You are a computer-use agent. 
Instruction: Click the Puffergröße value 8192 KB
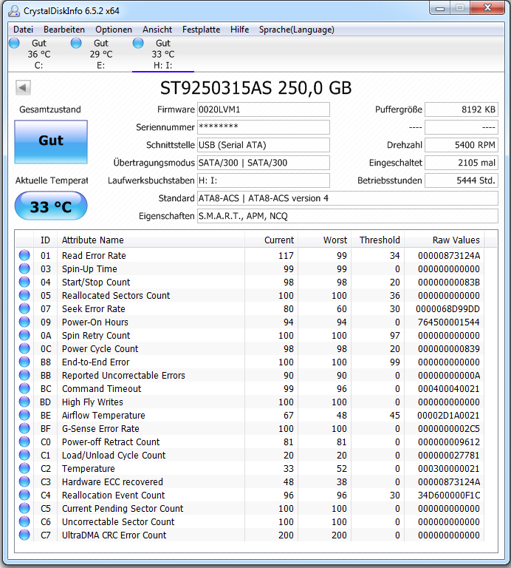[x=461, y=109]
